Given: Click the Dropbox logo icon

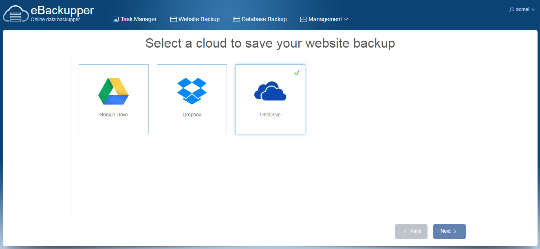Looking at the screenshot, I should 192,91.
